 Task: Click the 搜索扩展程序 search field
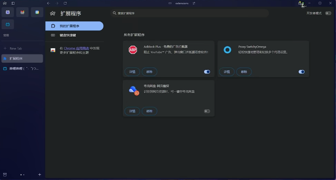pos(189,13)
